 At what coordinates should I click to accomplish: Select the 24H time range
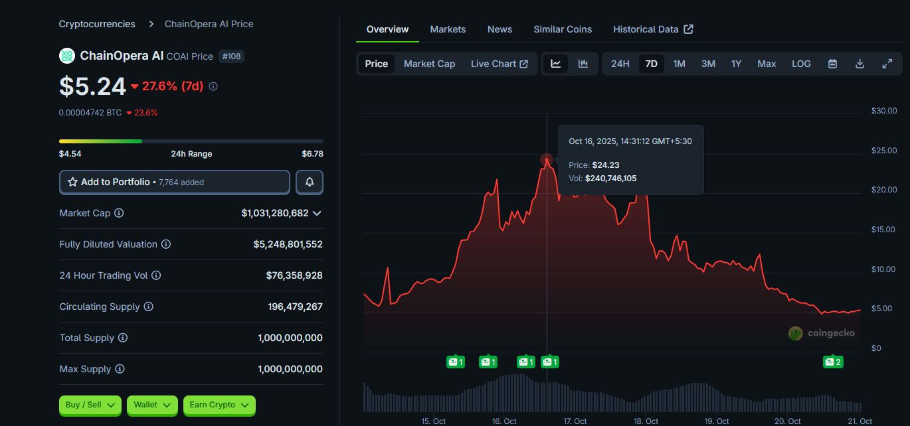pyautogui.click(x=620, y=64)
